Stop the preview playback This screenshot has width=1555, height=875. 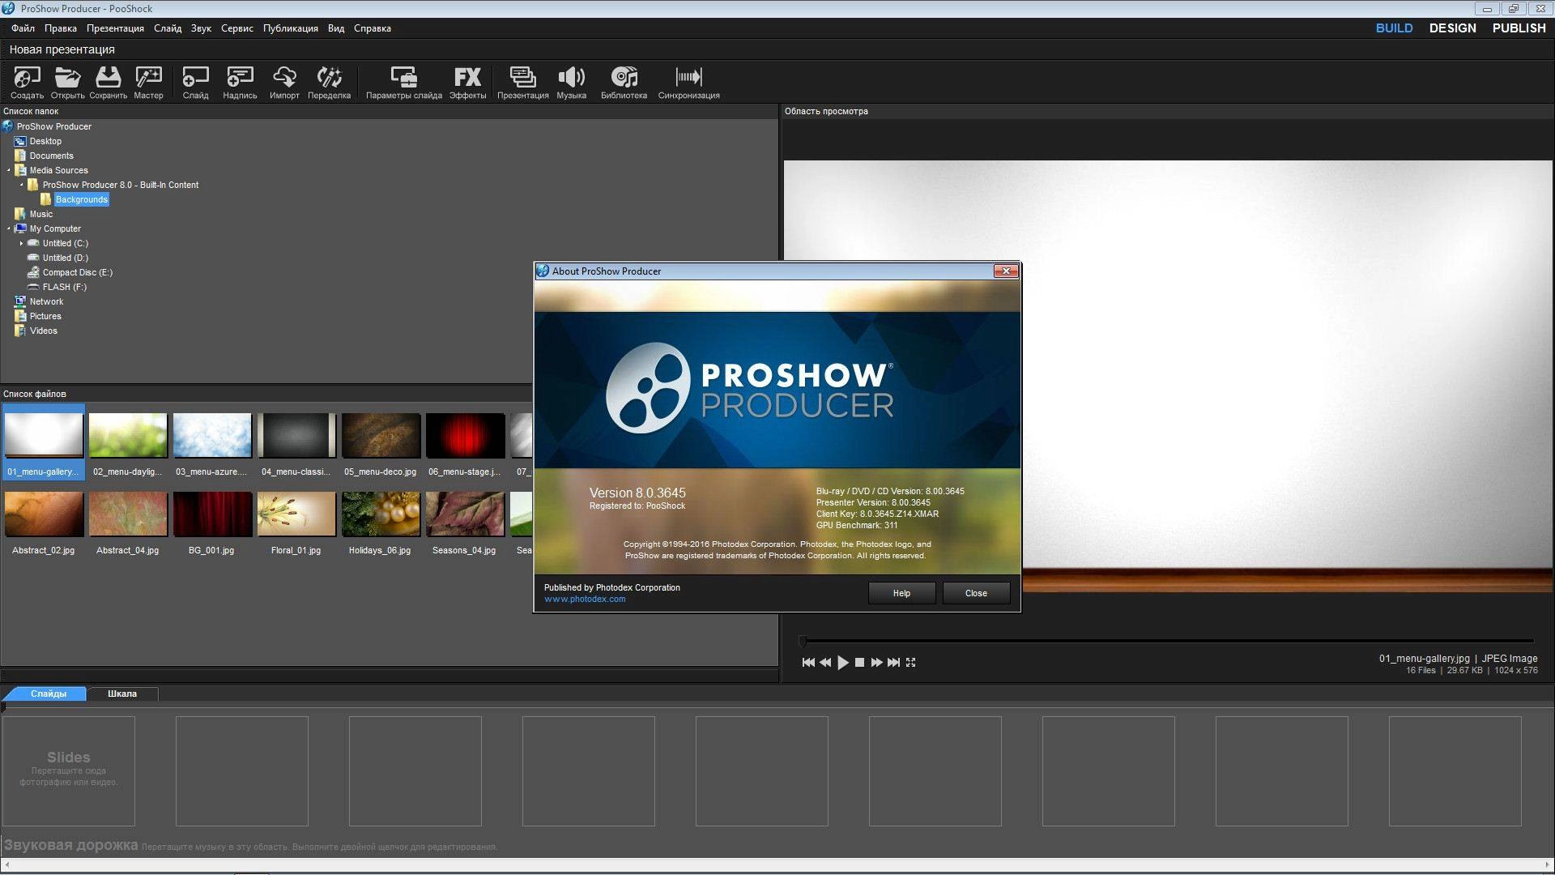point(860,663)
